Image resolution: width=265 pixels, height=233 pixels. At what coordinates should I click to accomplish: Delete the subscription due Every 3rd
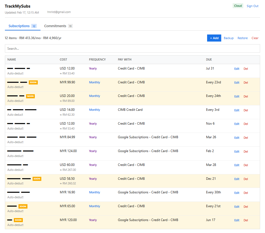tap(246, 110)
